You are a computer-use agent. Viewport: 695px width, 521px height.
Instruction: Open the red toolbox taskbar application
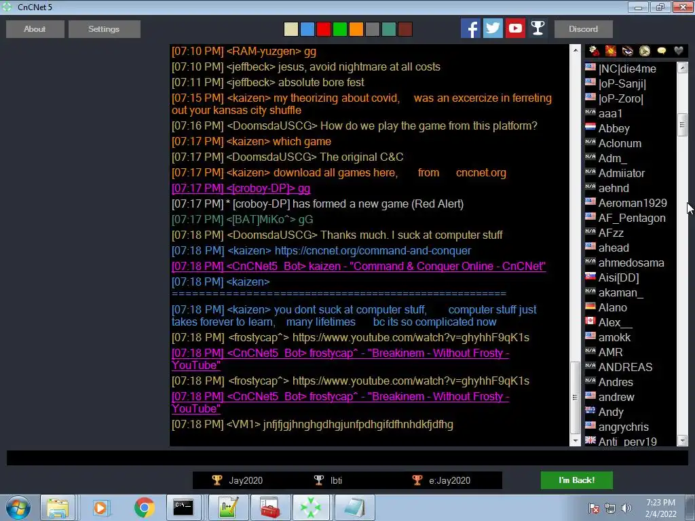(270, 507)
